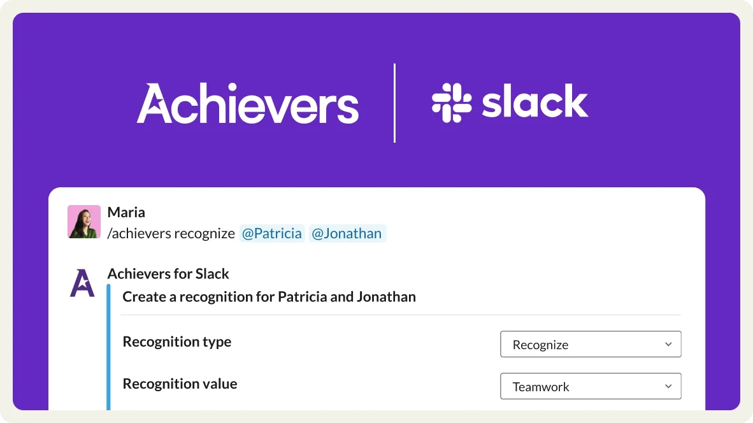Click Maria's profile picture
Screen dimensions: 753x423
(x=83, y=221)
